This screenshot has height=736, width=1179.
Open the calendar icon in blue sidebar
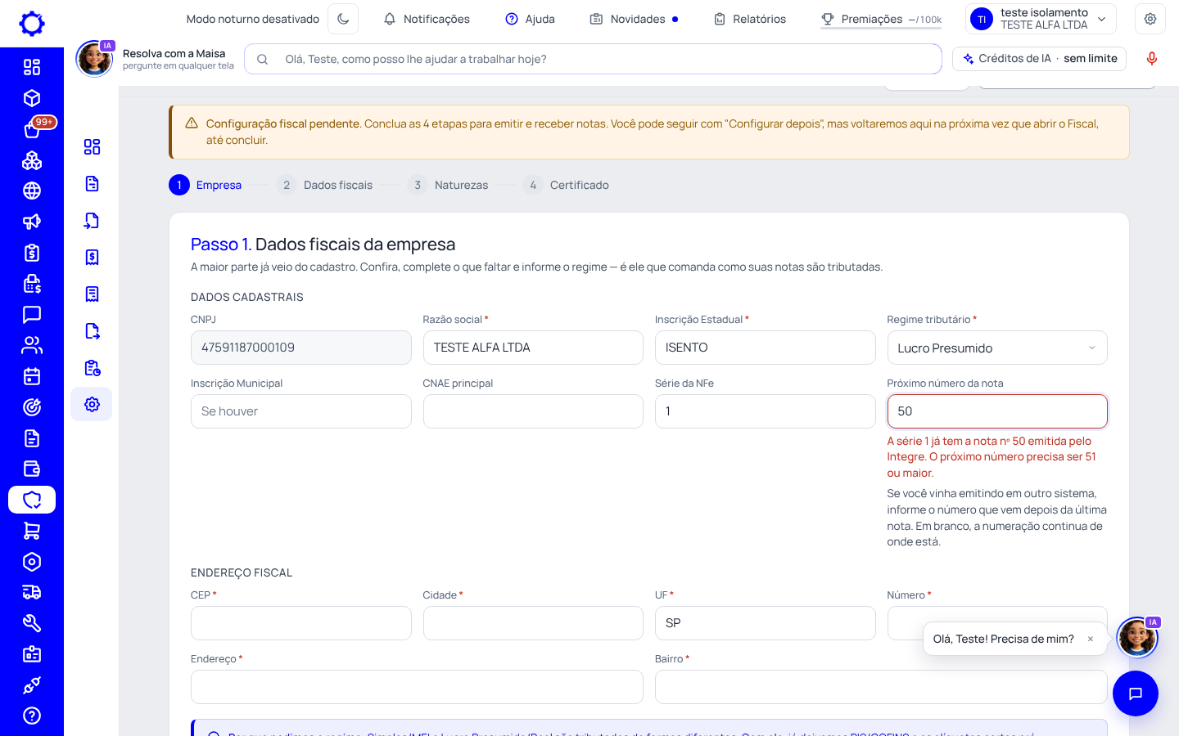click(x=32, y=376)
